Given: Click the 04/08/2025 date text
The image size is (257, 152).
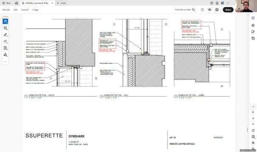Looking at the screenshot, I should 218,138.
